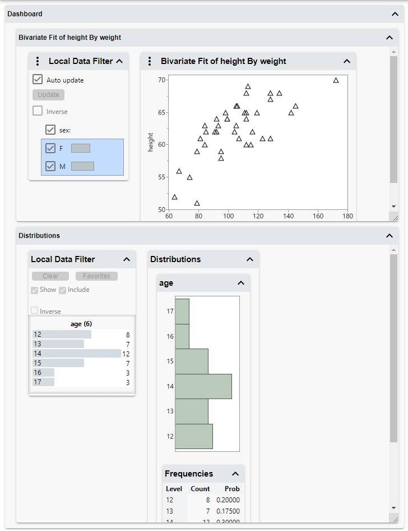Screen dimensions: 408x531
Task: Click the Favorites button
Action: [96, 276]
